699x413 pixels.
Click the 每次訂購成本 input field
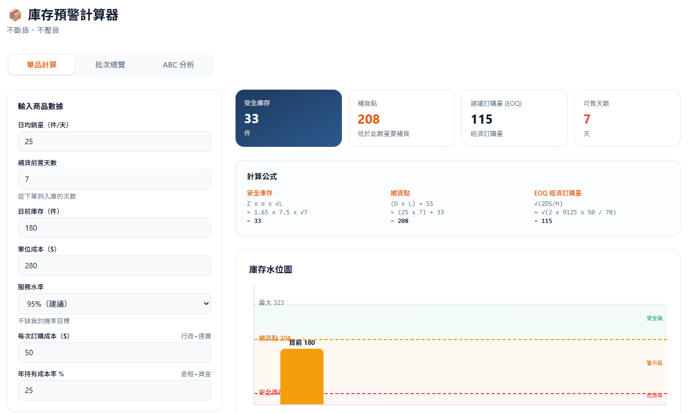click(x=115, y=353)
